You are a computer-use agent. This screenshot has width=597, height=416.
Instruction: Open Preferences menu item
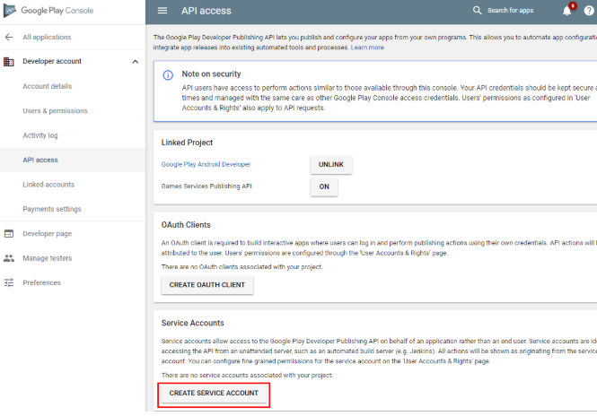[x=42, y=282]
